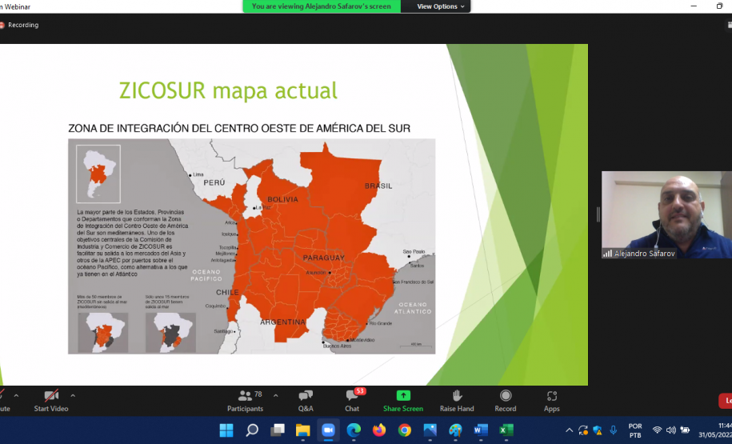Open the Q&A window
The width and height of the screenshot is (732, 444).
tap(306, 400)
